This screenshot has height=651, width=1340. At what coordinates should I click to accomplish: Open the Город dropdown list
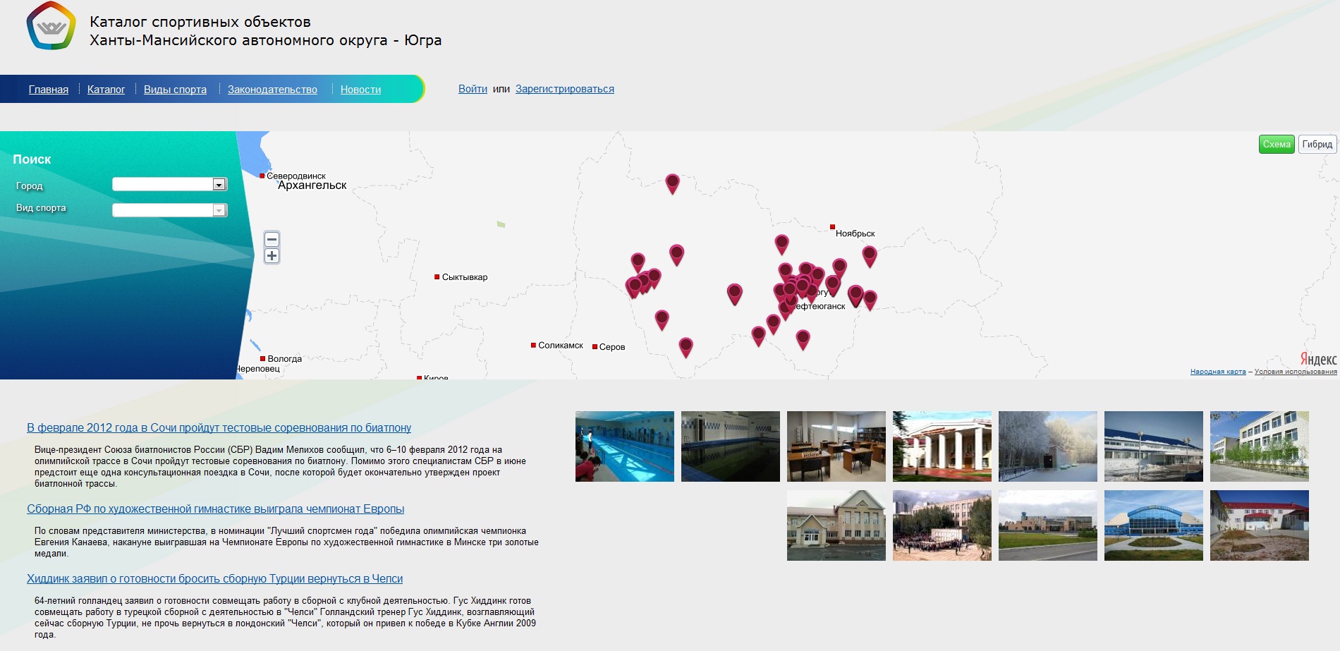tap(219, 185)
